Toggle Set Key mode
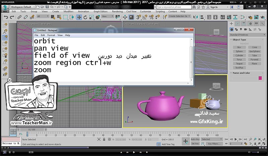The image size is (268, 156). click(x=195, y=144)
